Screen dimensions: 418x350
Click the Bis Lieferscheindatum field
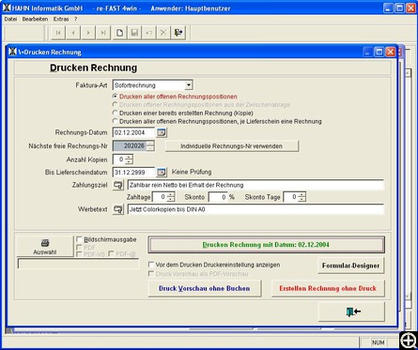click(x=134, y=172)
